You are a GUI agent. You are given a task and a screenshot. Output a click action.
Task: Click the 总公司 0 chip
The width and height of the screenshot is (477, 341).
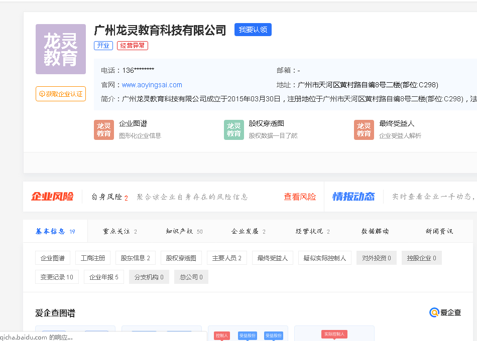[191, 277]
